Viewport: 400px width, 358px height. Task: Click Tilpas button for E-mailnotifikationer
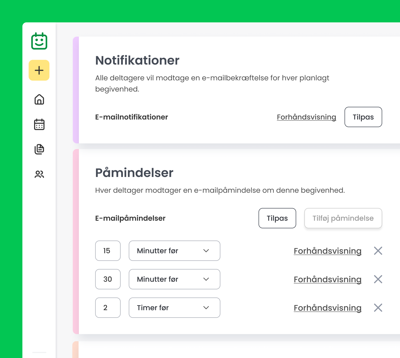(363, 117)
